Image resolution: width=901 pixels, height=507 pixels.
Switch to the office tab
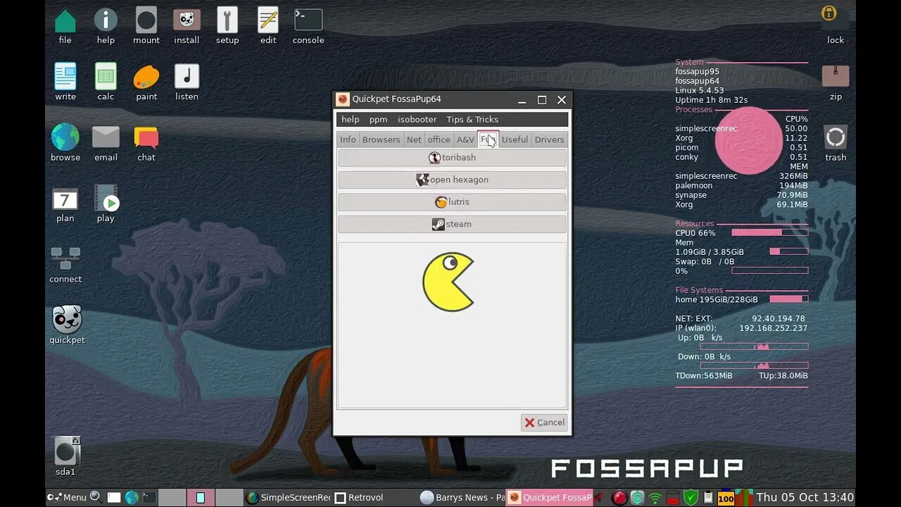(x=439, y=139)
